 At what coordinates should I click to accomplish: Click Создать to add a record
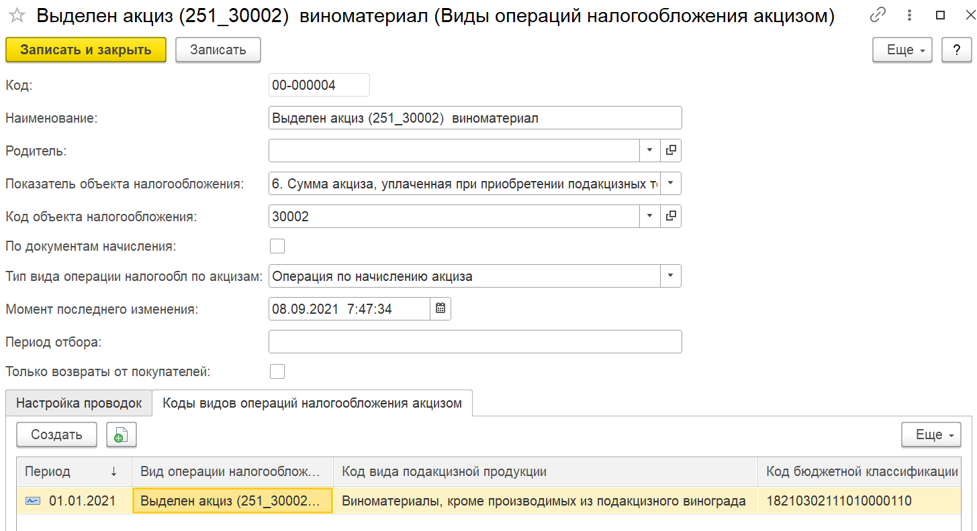click(57, 434)
